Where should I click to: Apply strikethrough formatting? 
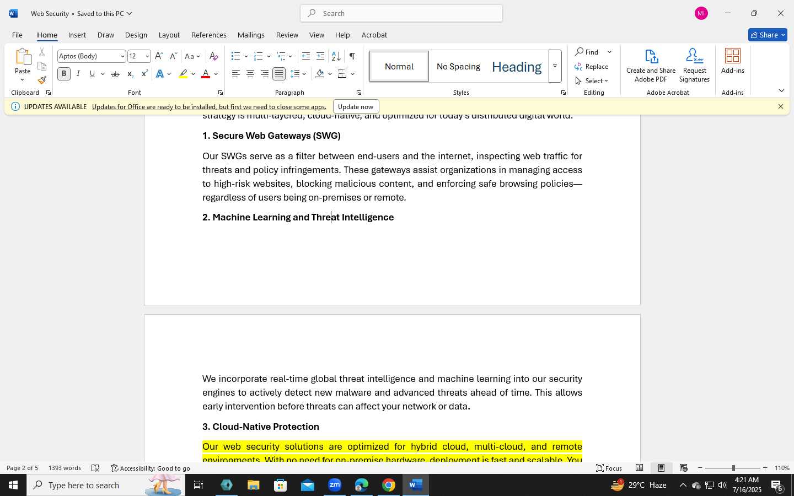[x=115, y=74]
